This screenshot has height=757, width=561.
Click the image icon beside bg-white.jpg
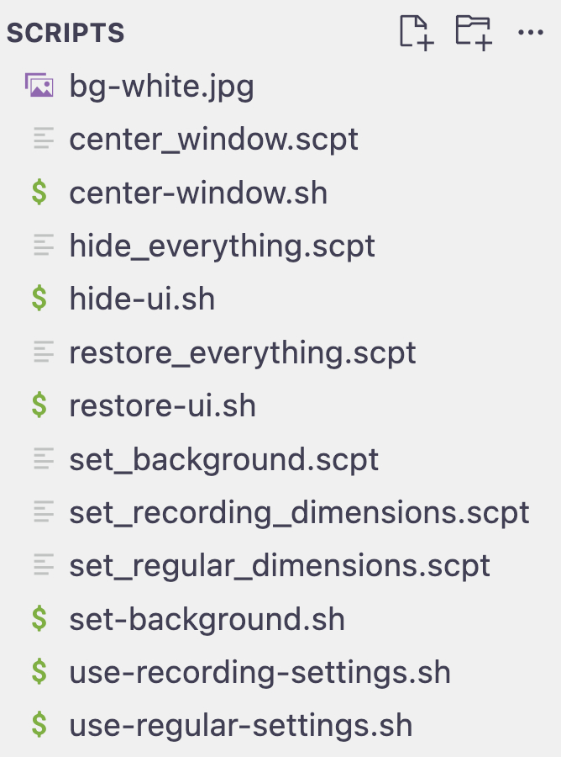point(39,86)
